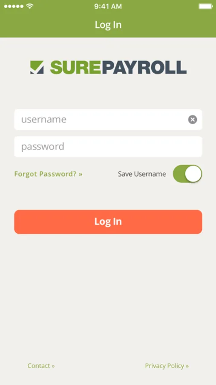Viewport: 216px width, 385px height.
Task: Open the Contact link
Action: (41, 366)
